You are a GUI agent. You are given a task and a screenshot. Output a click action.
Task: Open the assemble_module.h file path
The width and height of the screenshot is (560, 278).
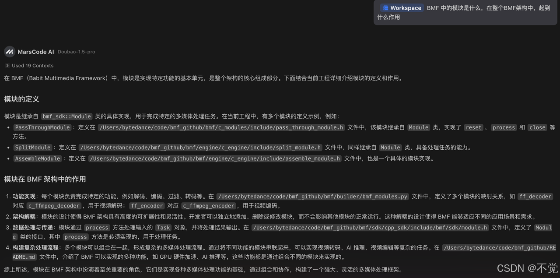coord(214,158)
